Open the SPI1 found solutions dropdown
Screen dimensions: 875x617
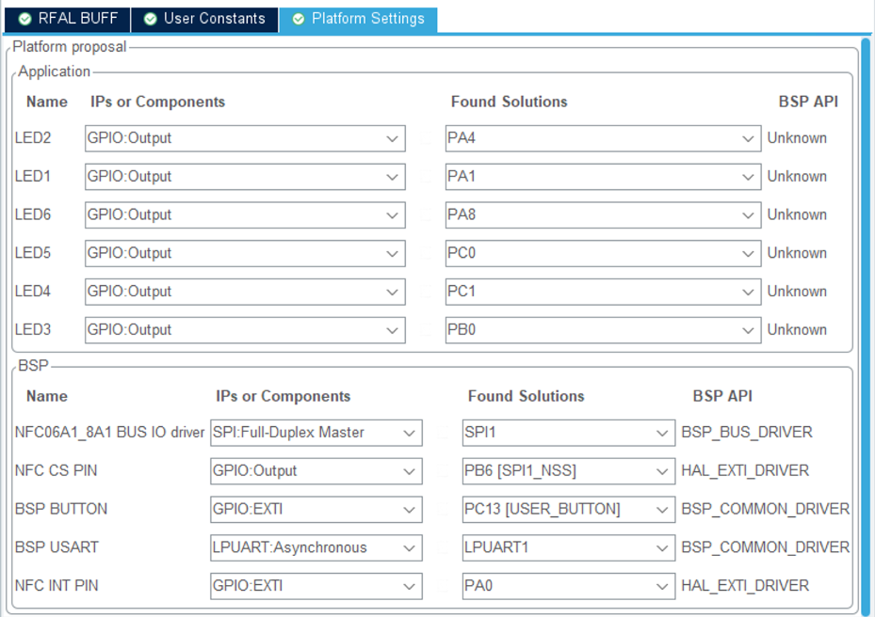tap(664, 433)
